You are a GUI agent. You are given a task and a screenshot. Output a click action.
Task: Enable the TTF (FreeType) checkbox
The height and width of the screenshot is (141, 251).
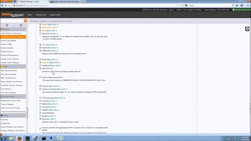(40, 98)
